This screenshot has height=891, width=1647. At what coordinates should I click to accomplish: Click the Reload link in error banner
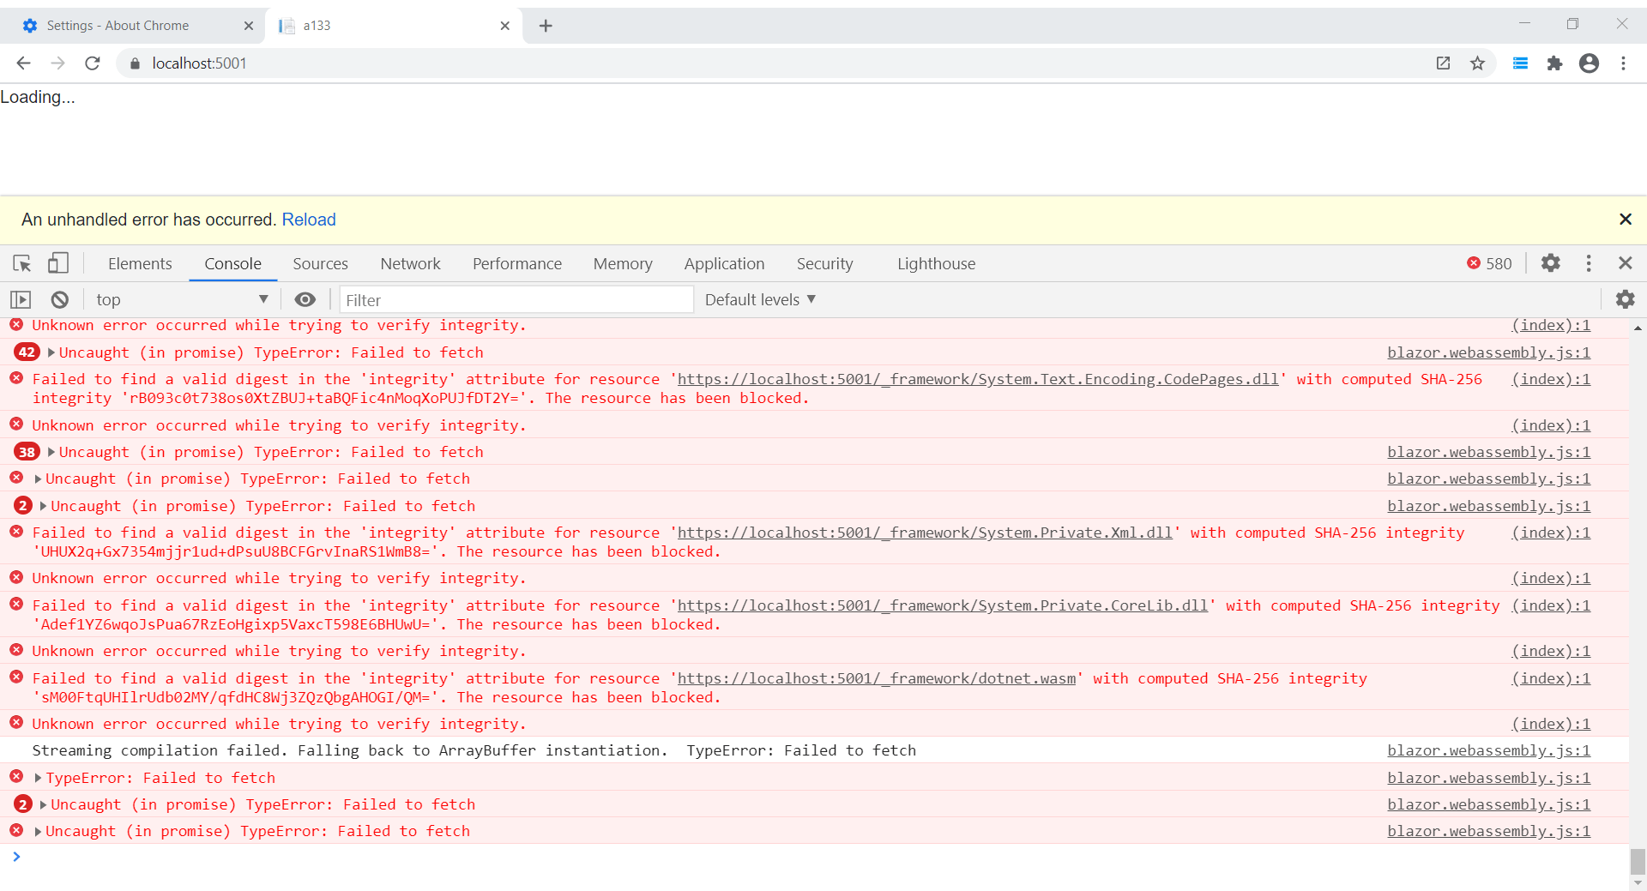click(309, 220)
